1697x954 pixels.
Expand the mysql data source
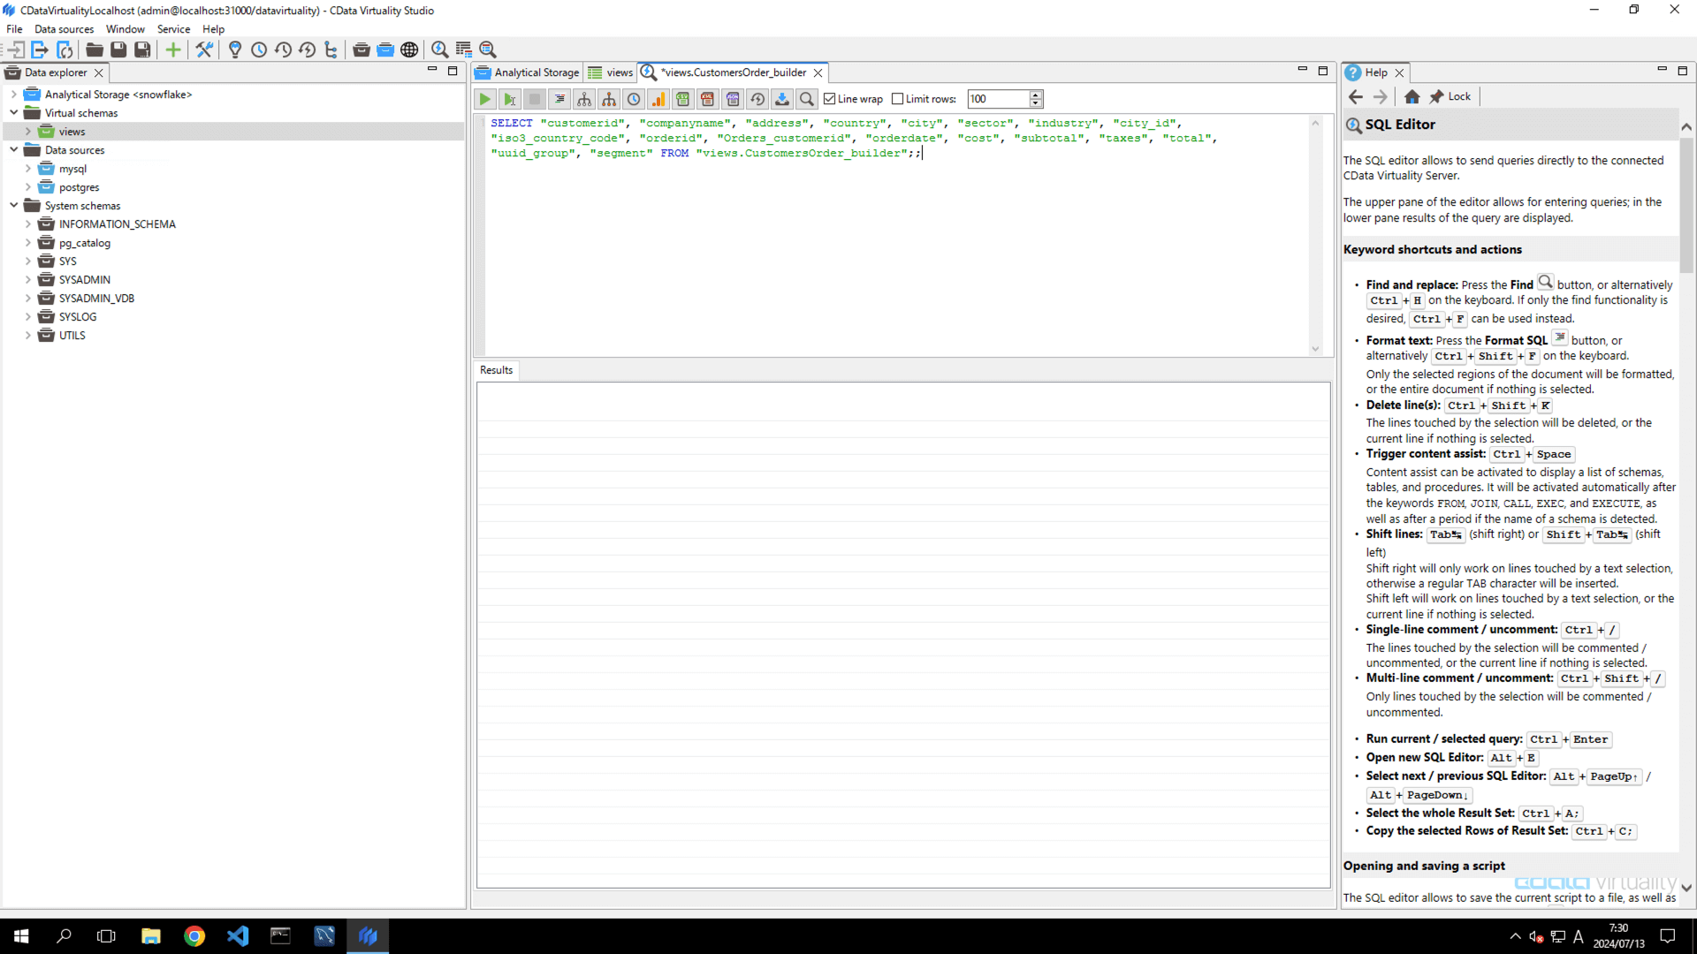[27, 168]
